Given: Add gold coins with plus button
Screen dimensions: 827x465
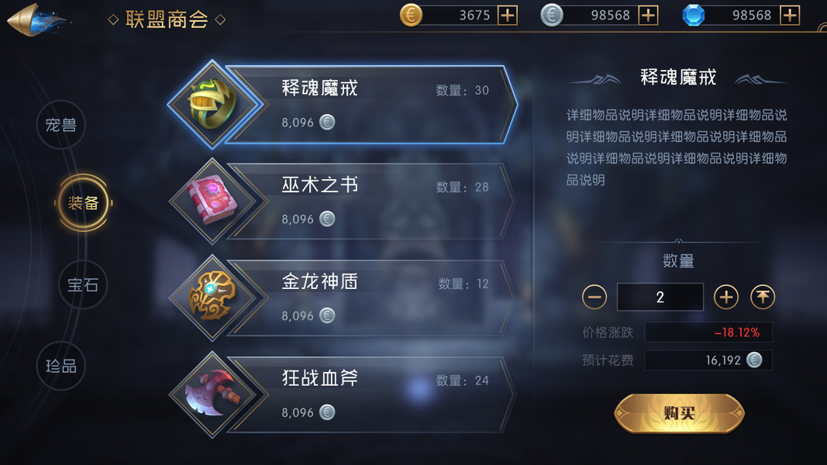Looking at the screenshot, I should click(x=508, y=15).
